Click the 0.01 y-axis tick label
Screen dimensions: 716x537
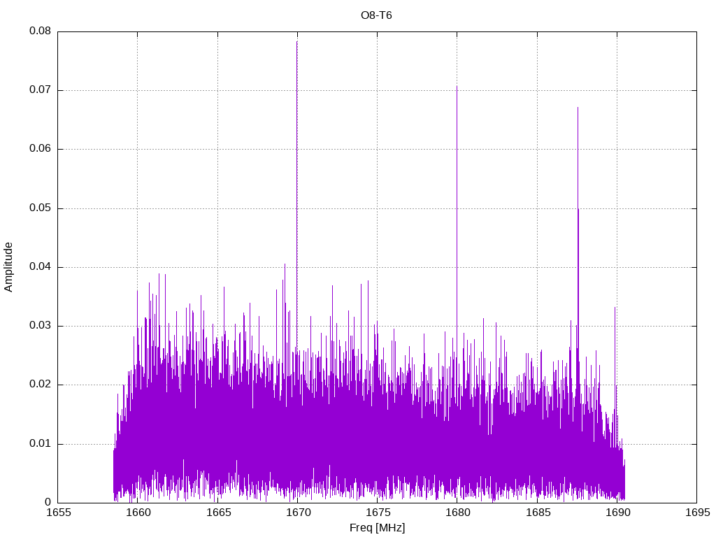[40, 444]
